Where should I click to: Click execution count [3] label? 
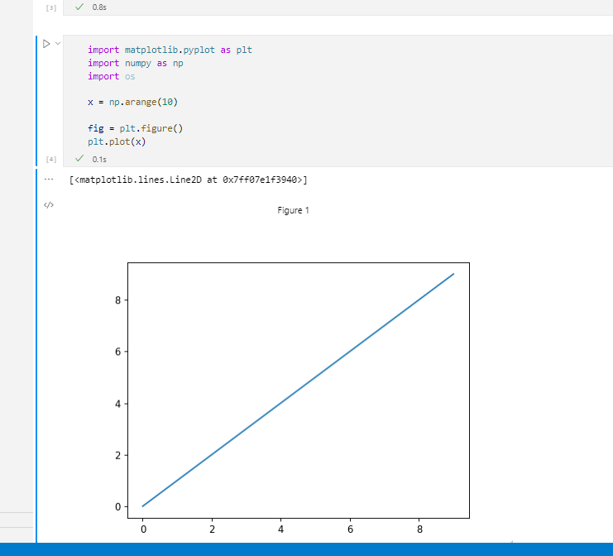coord(51,7)
